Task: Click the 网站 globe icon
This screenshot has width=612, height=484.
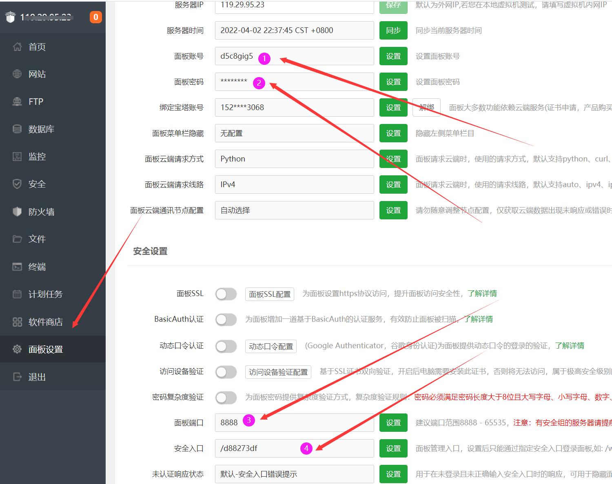Action: click(x=17, y=74)
